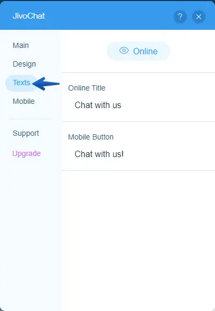Select the Texts tab in sidebar
215x311 pixels.
point(21,83)
